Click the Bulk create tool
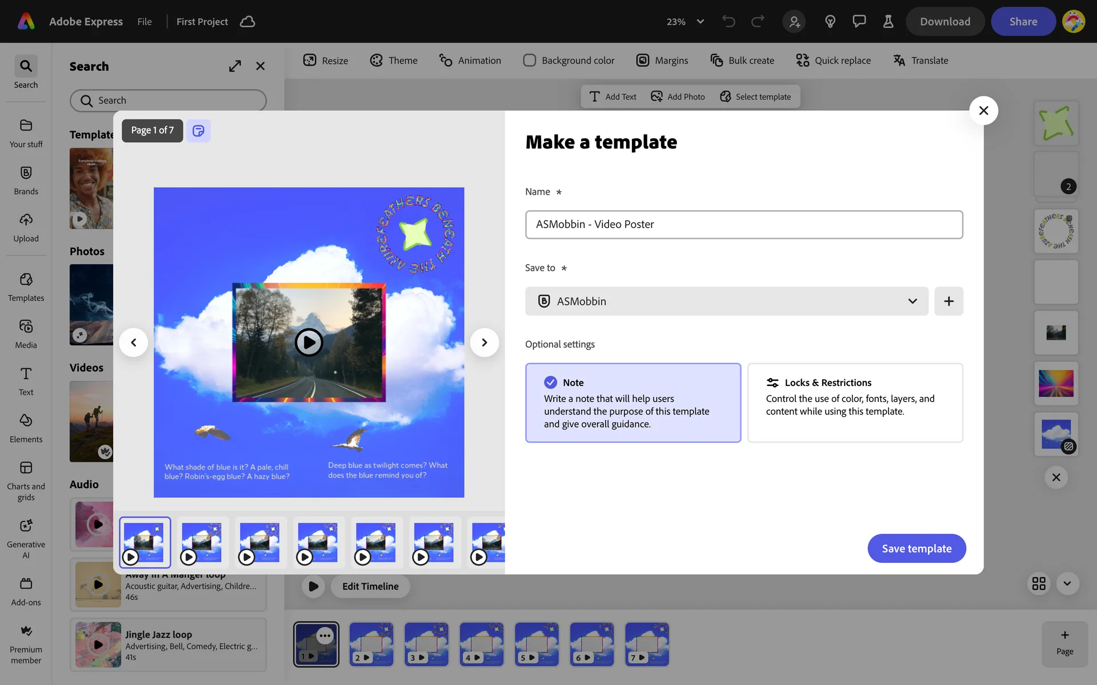The image size is (1097, 685). click(x=742, y=61)
